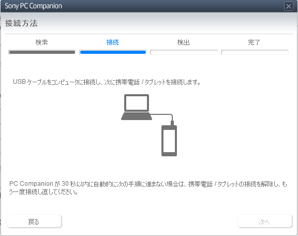This screenshot has height=236, width=298.
Task: Select the 検索 step label
Action: click(41, 42)
